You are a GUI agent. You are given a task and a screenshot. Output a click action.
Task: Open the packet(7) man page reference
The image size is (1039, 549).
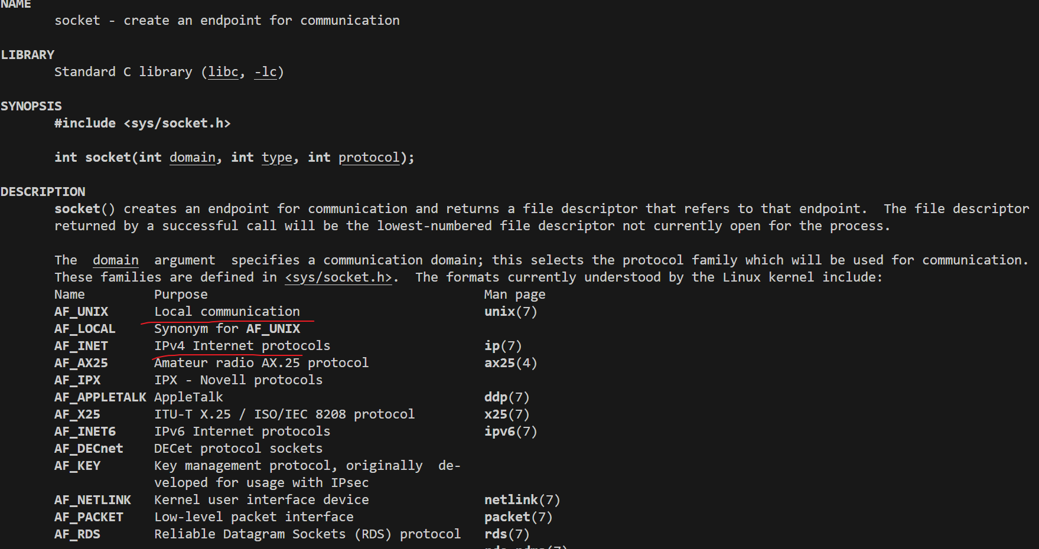click(x=519, y=517)
